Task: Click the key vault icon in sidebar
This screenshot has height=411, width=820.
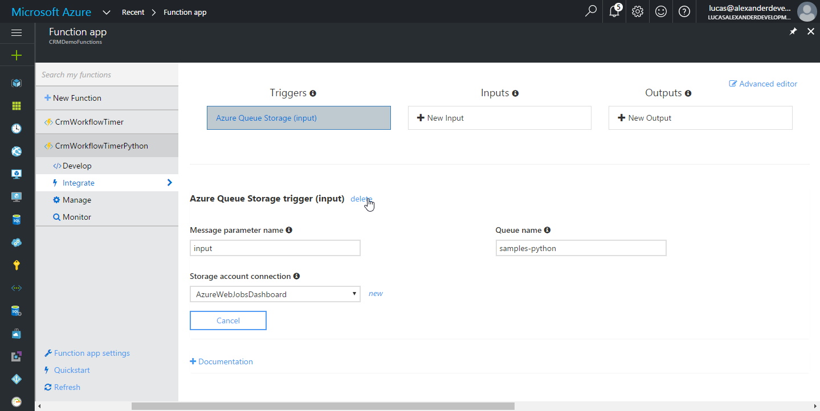Action: [17, 265]
